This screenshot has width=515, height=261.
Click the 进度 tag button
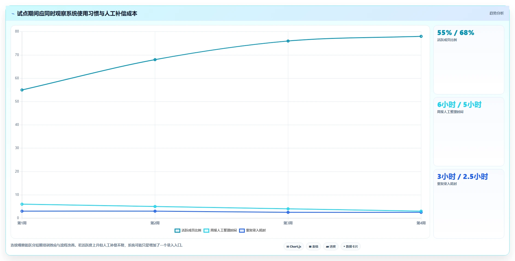click(331, 246)
